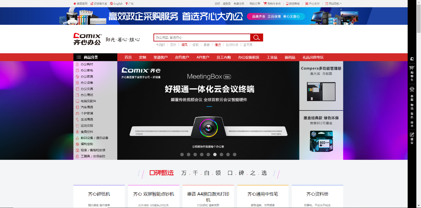Open the 福利品 nav tab
Screen dimensions: 421x208
coord(290,57)
